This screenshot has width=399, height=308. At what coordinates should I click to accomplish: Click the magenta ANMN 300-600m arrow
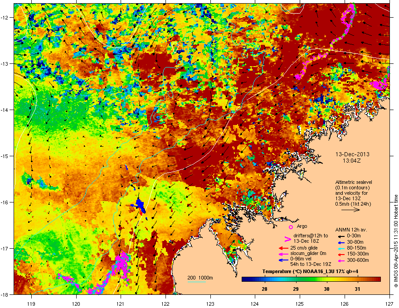point(341,260)
